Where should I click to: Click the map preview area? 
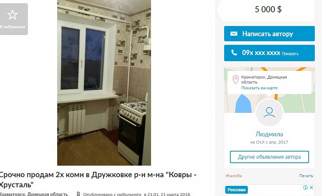pyautogui.click(x=269, y=90)
